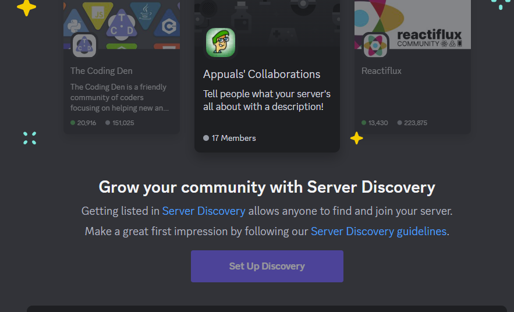Click The Coding Den description text
Viewport: 514px width, 312px height.
119,97
